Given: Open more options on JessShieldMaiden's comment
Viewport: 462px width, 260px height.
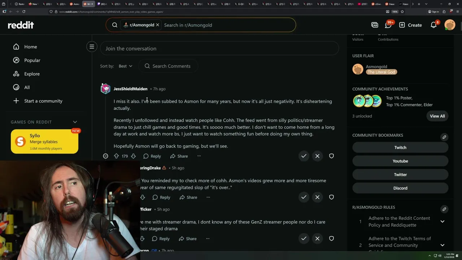Looking at the screenshot, I should pyautogui.click(x=199, y=156).
